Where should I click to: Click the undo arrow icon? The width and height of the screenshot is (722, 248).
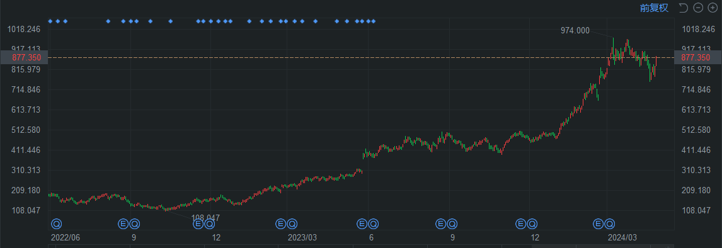(684, 8)
